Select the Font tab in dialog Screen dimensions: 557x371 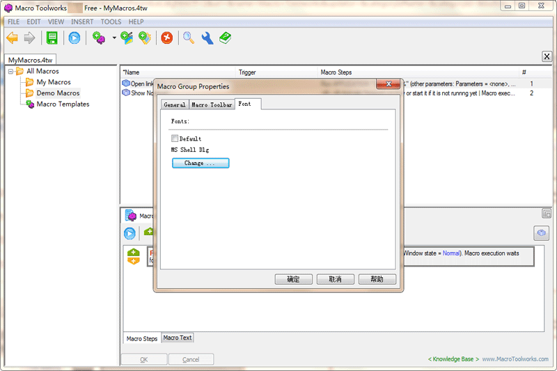pyautogui.click(x=248, y=104)
